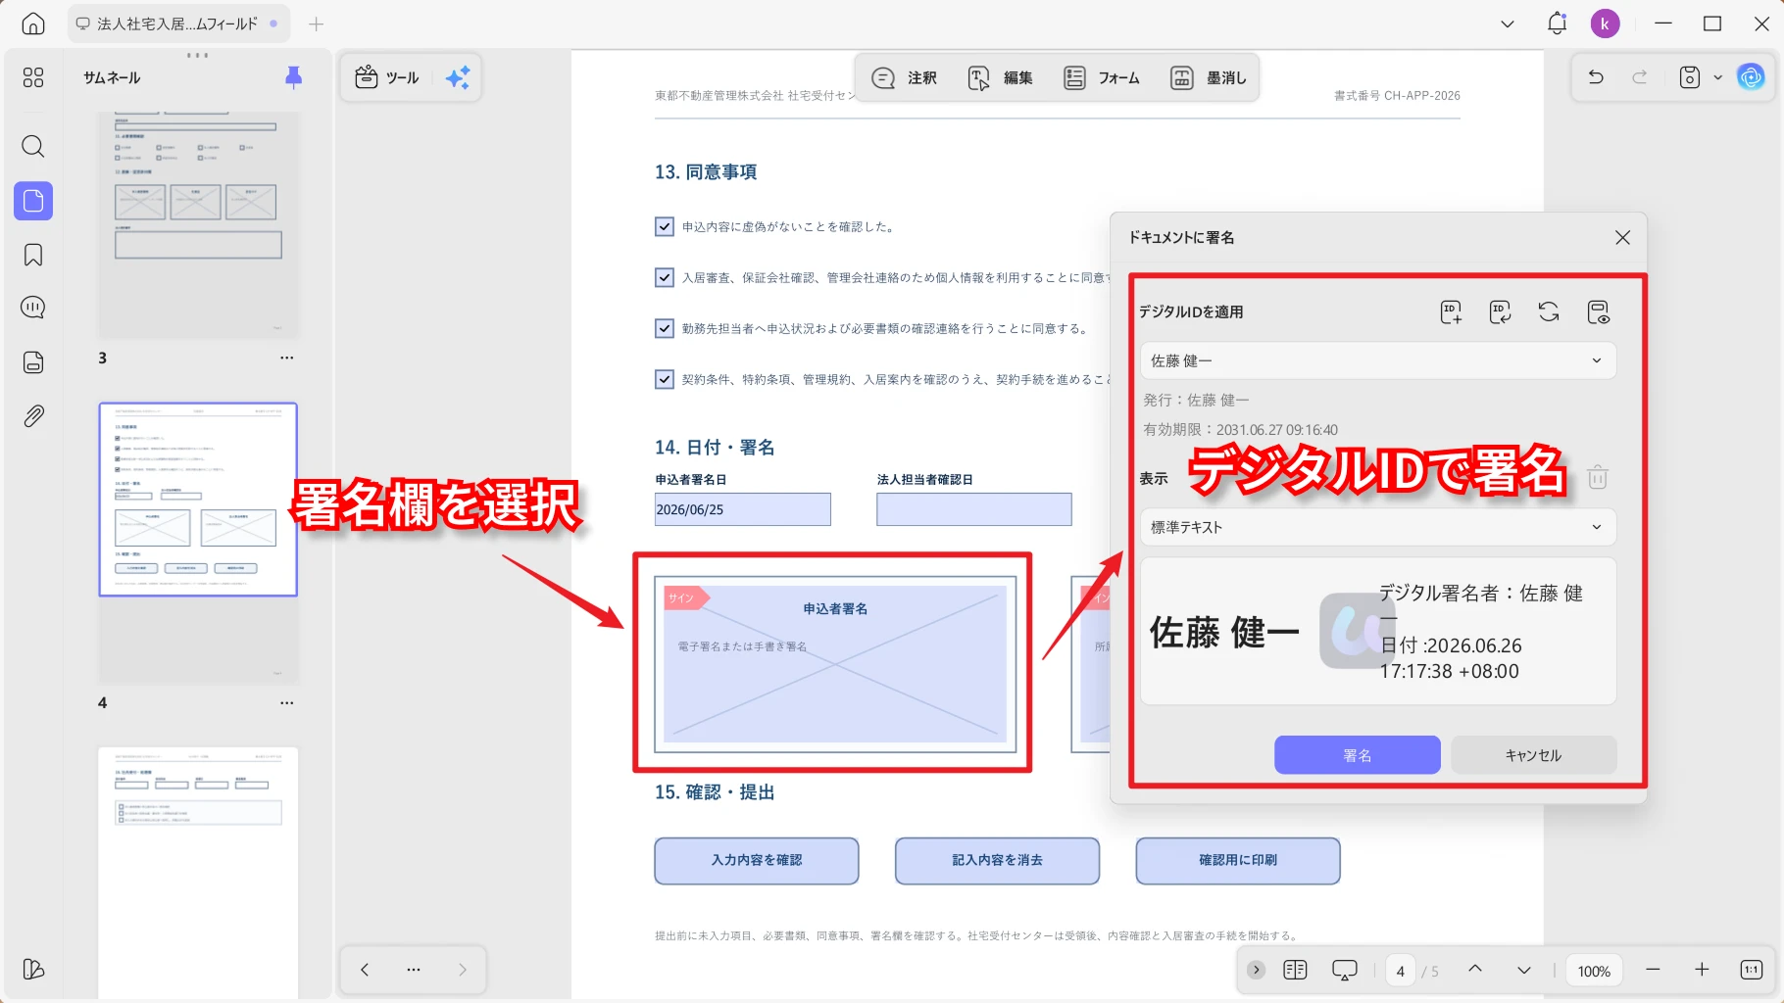Uncheck the 入居審査、保証会社確認 consent checkbox
The height and width of the screenshot is (1003, 1784).
[x=665, y=278]
